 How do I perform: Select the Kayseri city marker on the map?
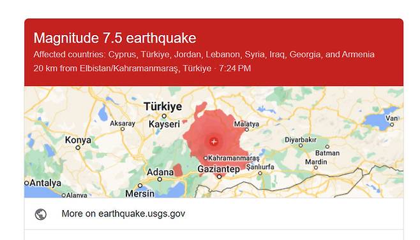click(x=164, y=116)
